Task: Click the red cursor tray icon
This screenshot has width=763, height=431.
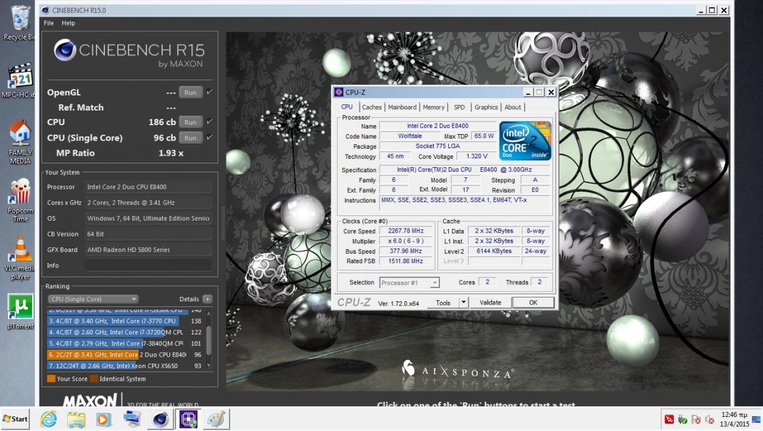Action: tap(669, 420)
